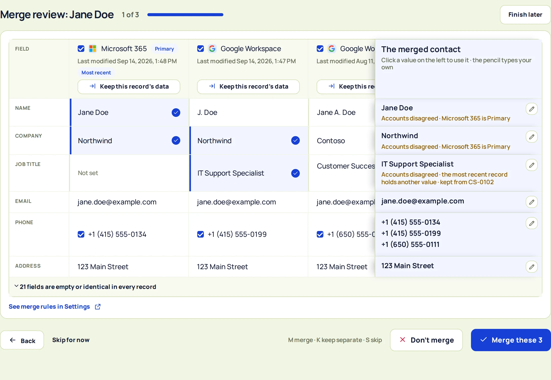Click Not set job title cell
Viewport: 551px width, 380px height.
(x=129, y=173)
